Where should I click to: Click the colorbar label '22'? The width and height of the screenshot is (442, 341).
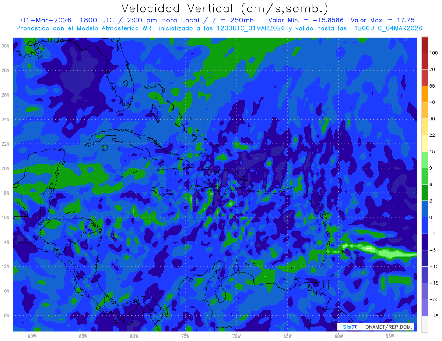coord(433,135)
